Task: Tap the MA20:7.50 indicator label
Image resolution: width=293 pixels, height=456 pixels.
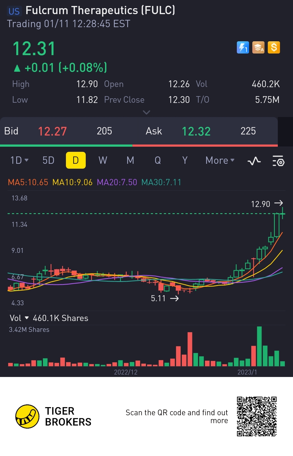Action: click(x=117, y=182)
